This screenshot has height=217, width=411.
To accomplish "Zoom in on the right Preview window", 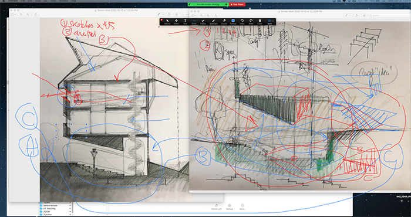I will [208, 16].
